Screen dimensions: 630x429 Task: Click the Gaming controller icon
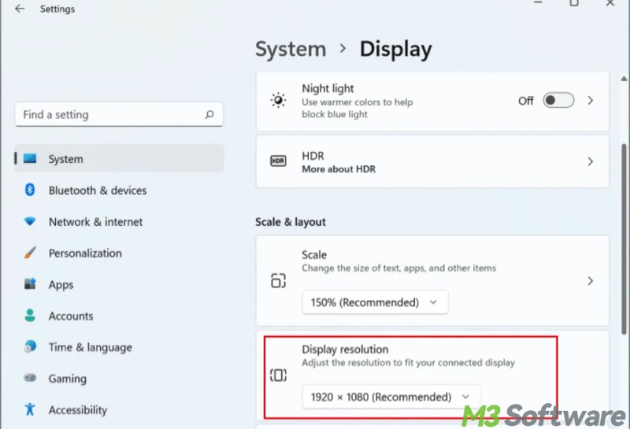coord(30,378)
